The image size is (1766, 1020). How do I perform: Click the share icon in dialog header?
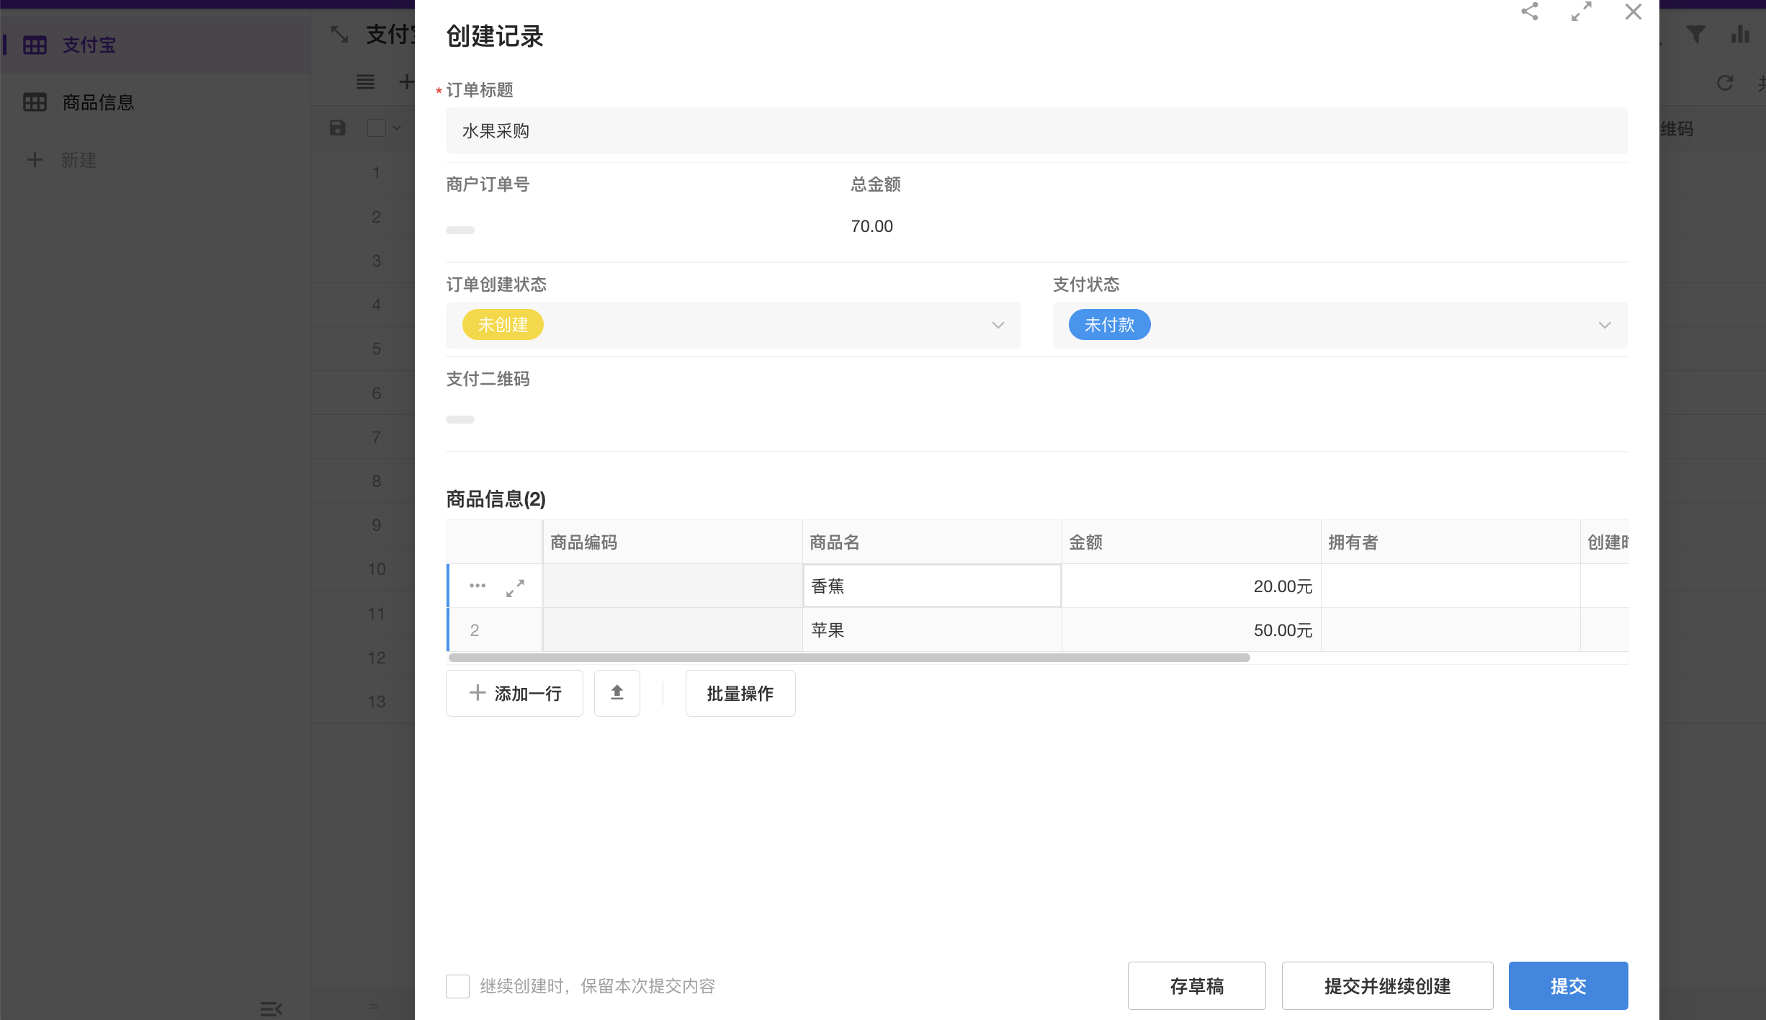click(1530, 12)
